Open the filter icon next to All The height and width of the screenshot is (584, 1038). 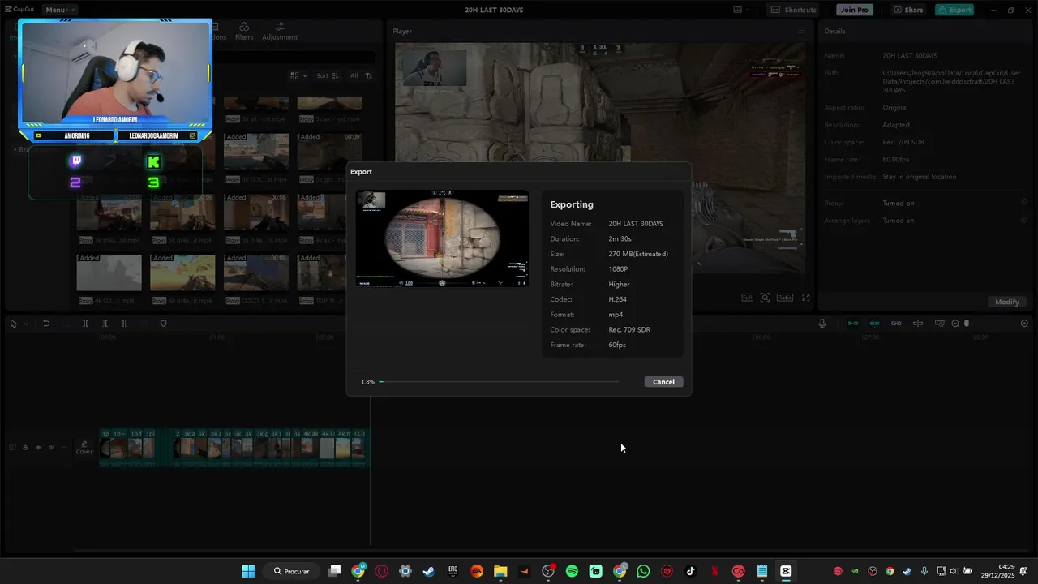(368, 75)
